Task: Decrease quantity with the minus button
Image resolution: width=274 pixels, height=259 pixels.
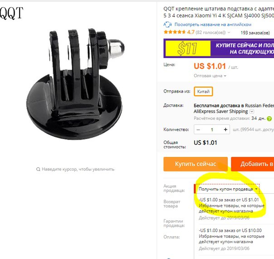Action: tap(198, 130)
